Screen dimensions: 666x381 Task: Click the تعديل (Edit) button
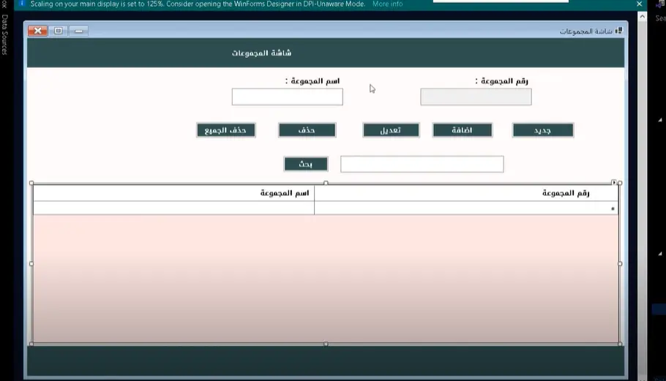391,130
